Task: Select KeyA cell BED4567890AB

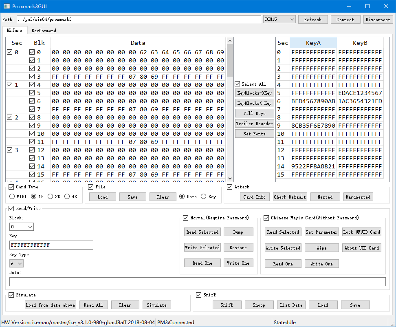Action: (x=313, y=101)
